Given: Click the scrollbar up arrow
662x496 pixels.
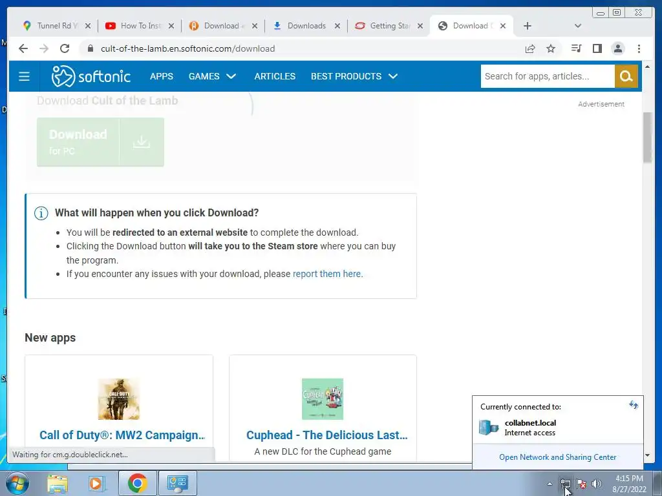Looking at the screenshot, I should pos(647,67).
